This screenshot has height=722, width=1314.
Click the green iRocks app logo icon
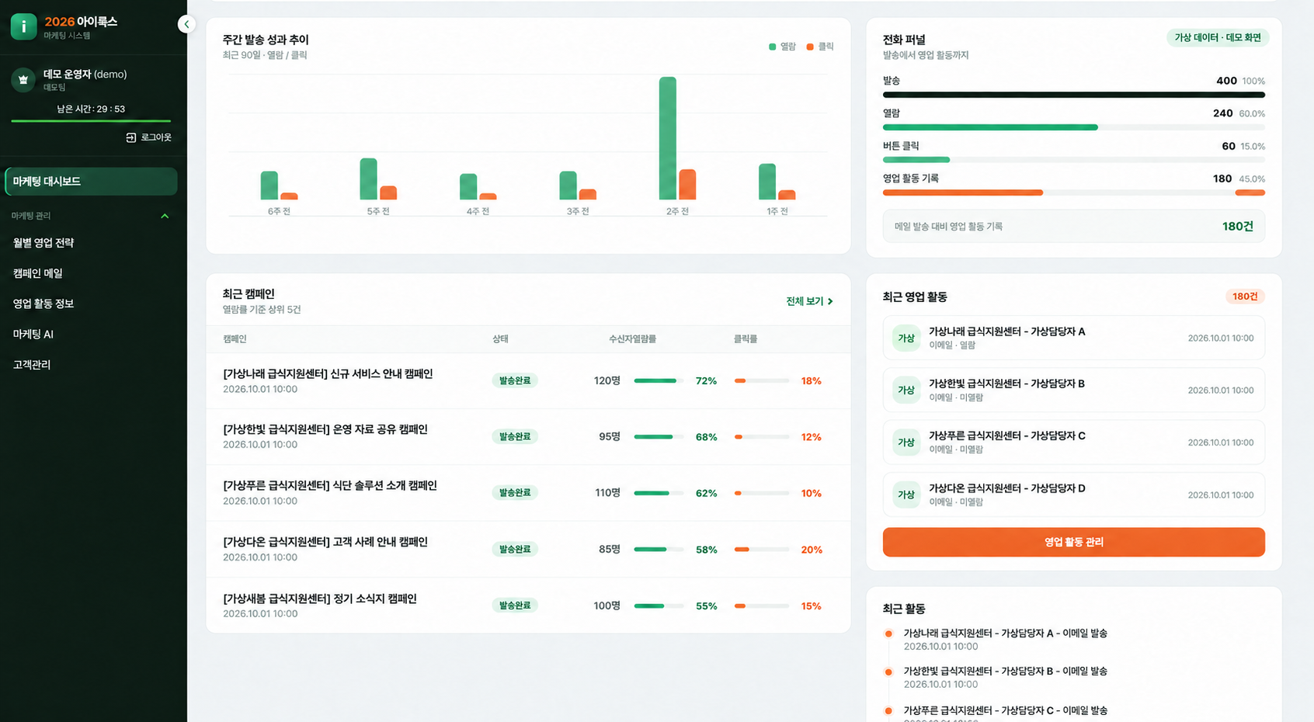[x=23, y=26]
